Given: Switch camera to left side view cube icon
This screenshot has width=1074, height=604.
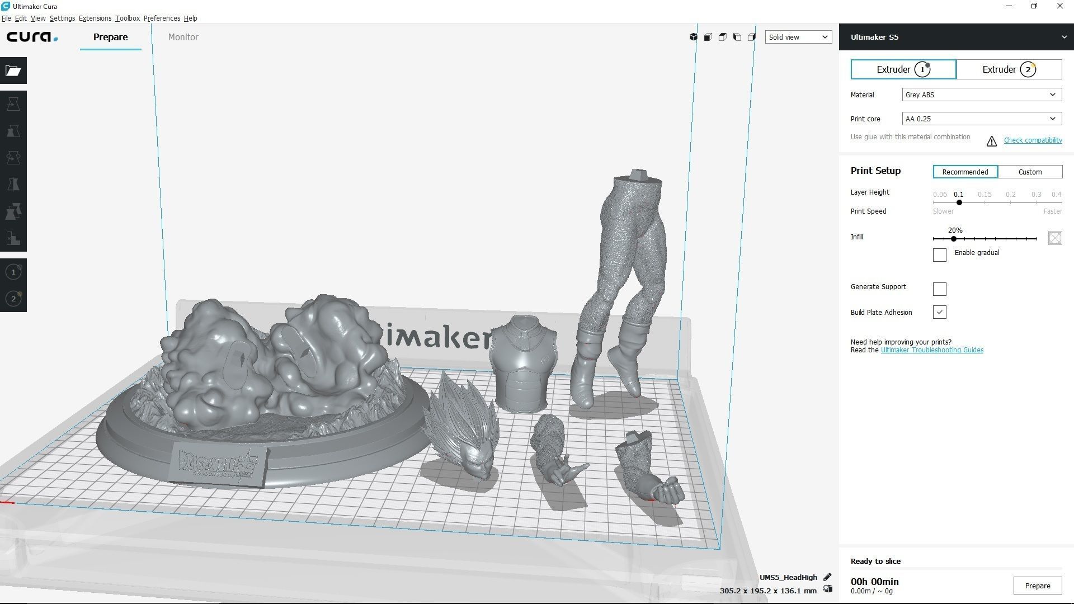Looking at the screenshot, I should click(x=737, y=37).
